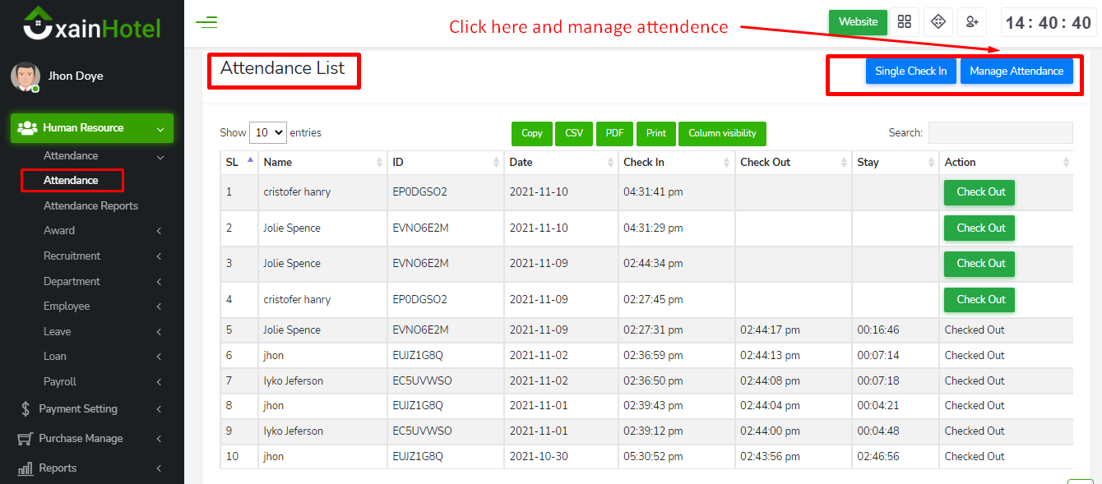Viewport: 1102px width, 484px height.
Task: Click the diamond-shaped icon in top bar
Action: [x=938, y=22]
